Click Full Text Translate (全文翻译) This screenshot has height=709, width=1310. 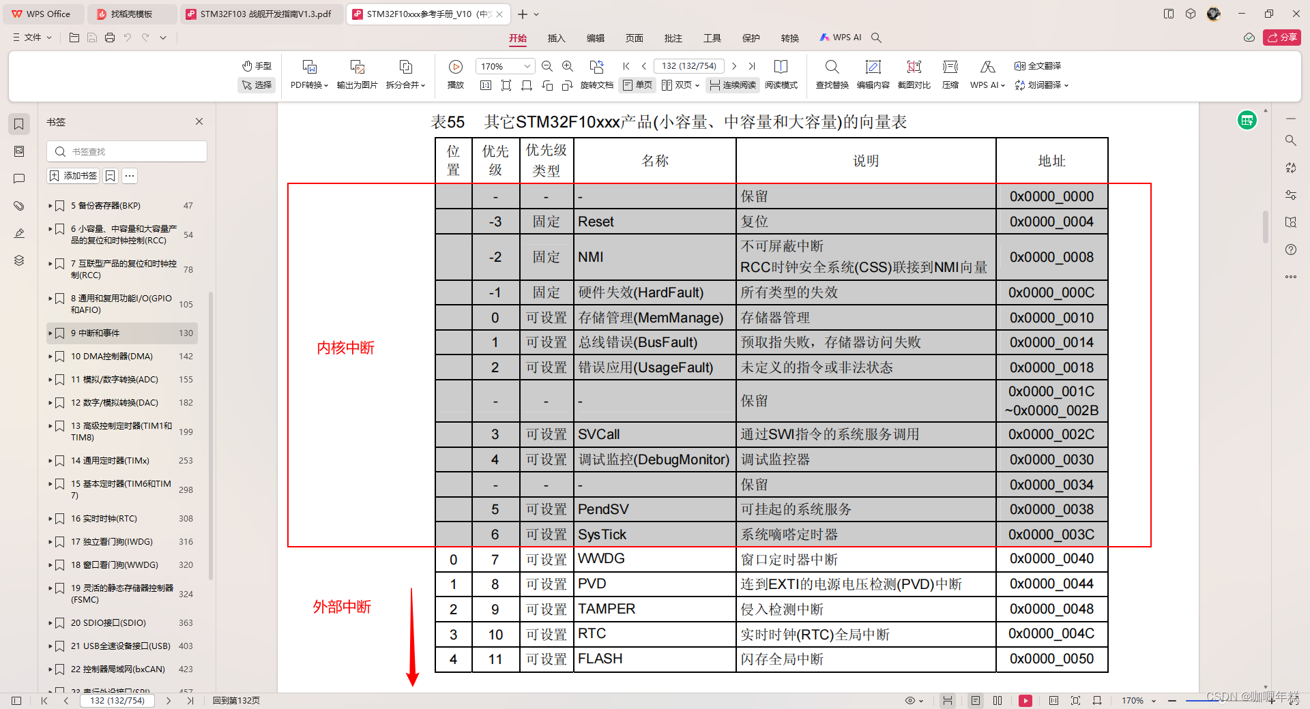pyautogui.click(x=1037, y=66)
